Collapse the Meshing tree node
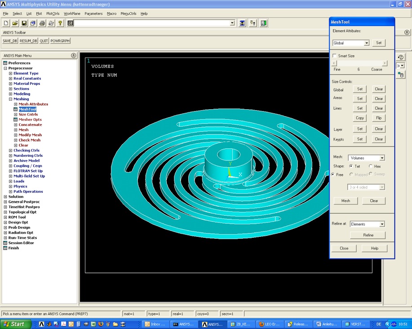This screenshot has height=329, width=412. tap(10, 99)
